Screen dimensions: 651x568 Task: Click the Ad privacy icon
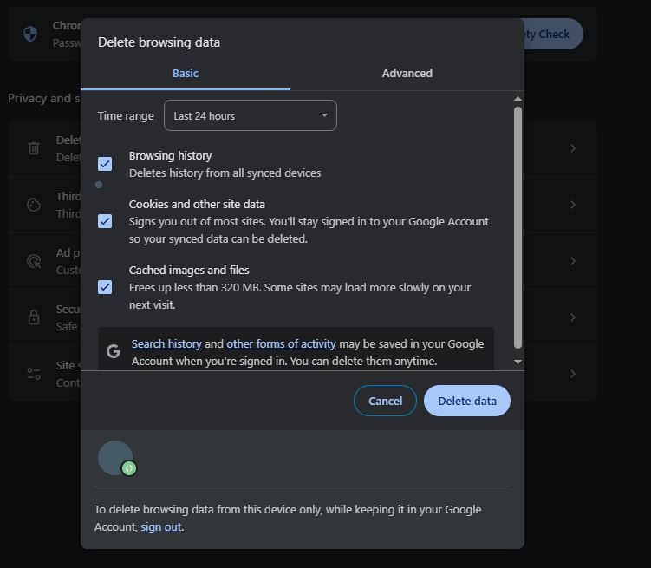pos(34,261)
